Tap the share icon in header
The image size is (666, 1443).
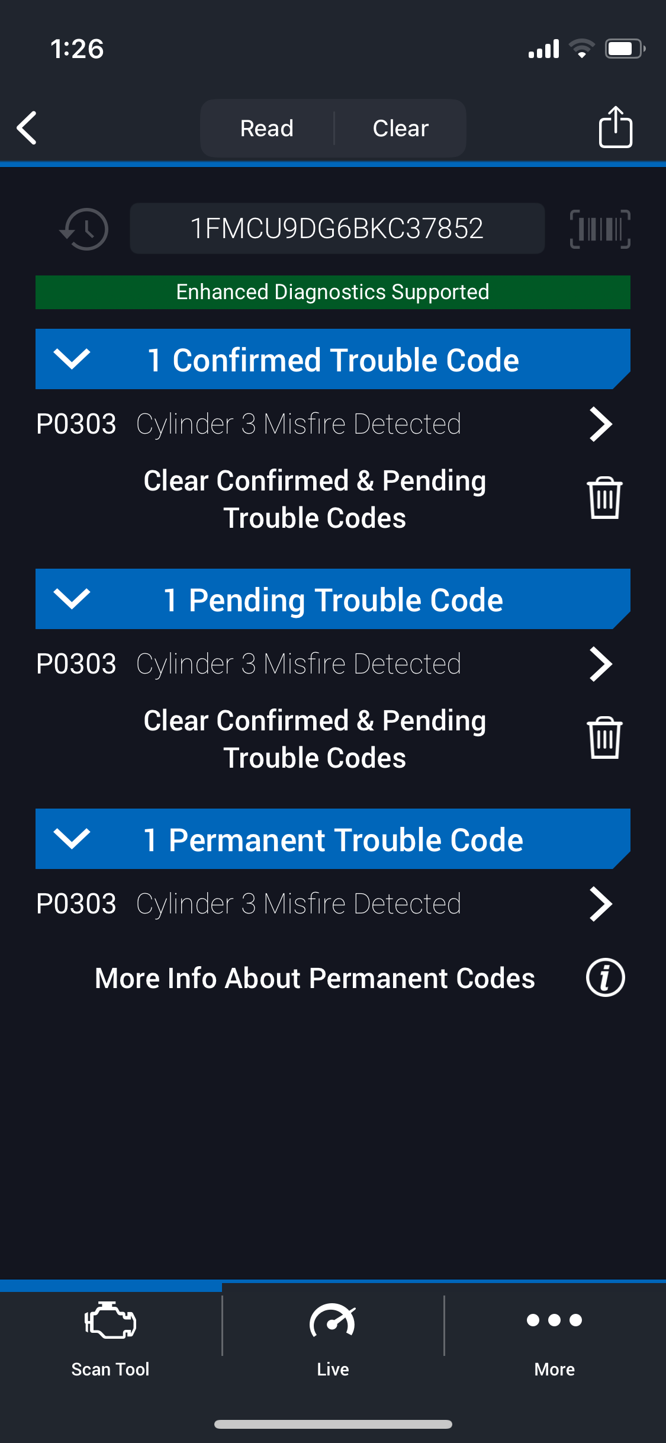pos(615,127)
